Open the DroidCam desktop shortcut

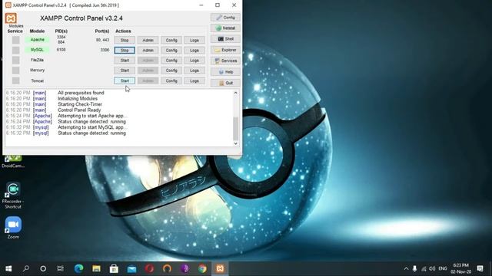click(13, 161)
